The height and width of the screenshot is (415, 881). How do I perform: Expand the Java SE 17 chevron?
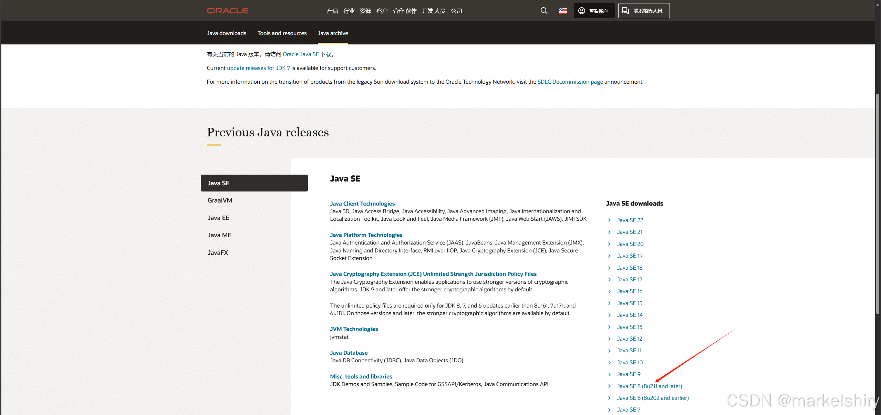tap(609, 279)
